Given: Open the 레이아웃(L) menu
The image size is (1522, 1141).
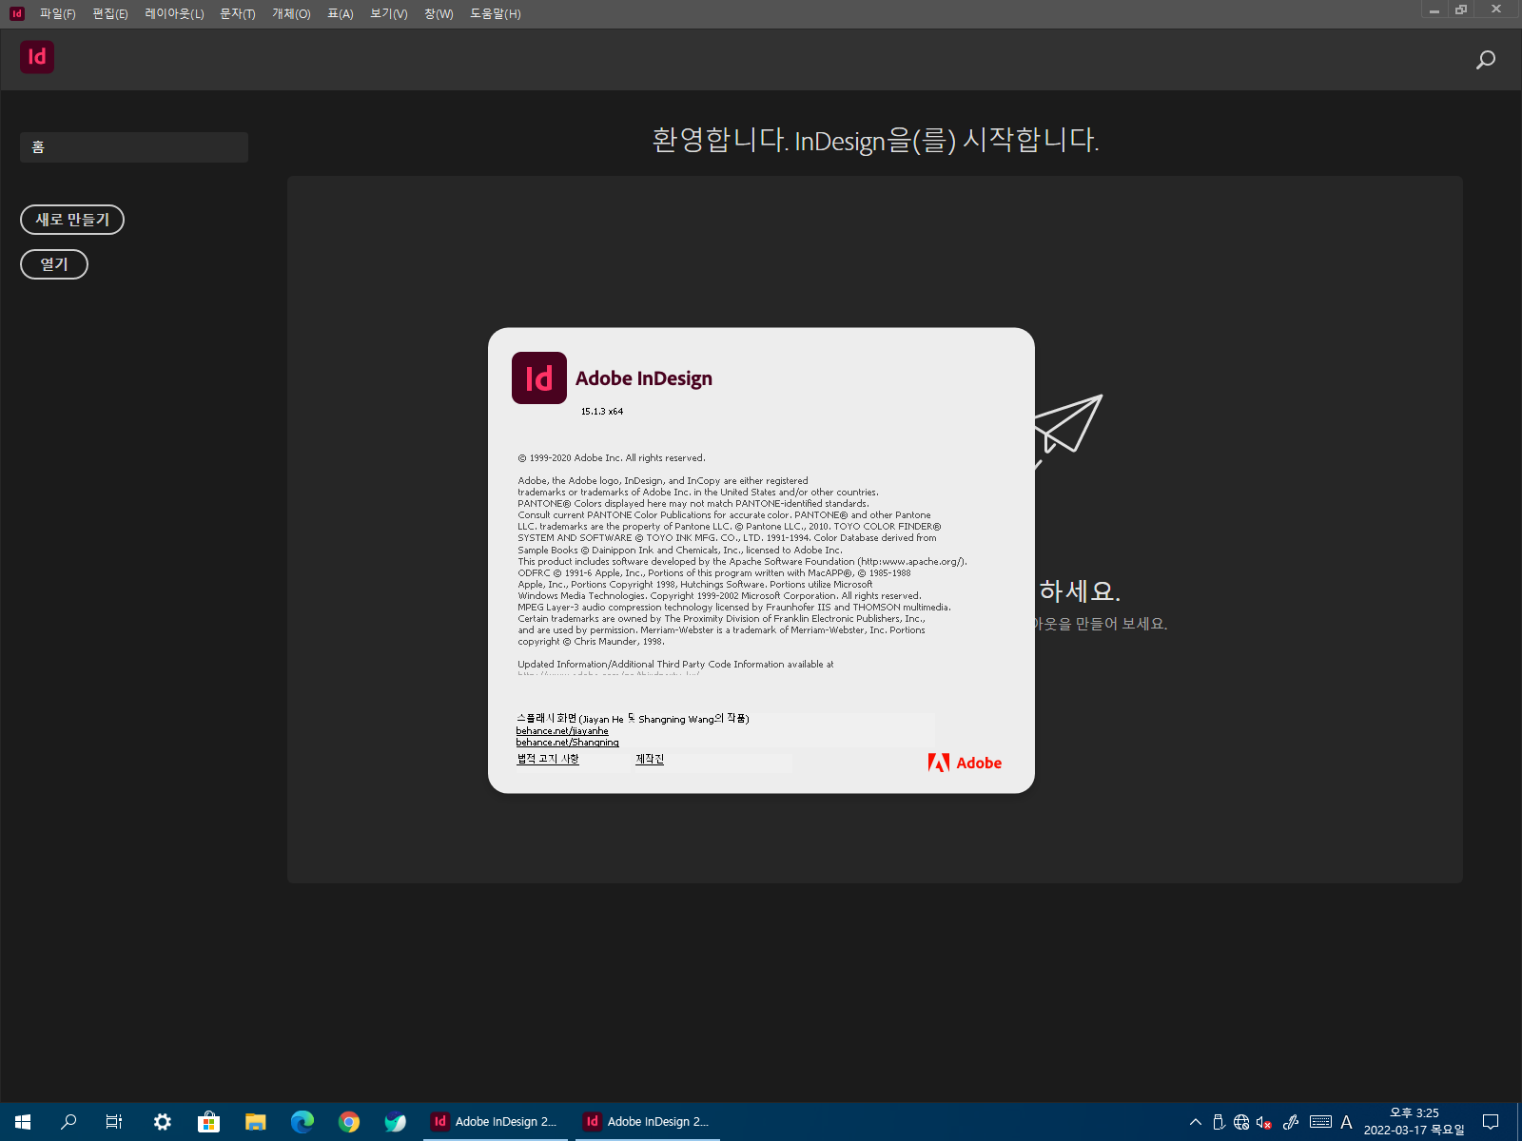Looking at the screenshot, I should (x=174, y=13).
